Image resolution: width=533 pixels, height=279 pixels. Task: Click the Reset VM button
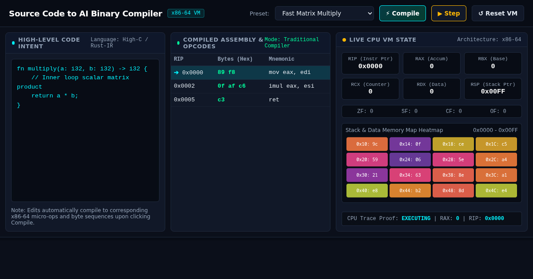tap(498, 13)
